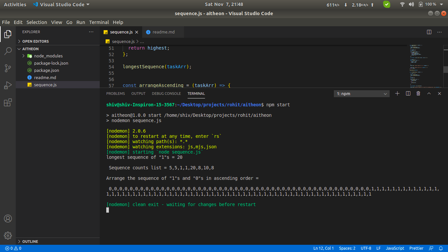Open the Selection menu
This screenshot has height=252, width=448.
pyautogui.click(x=37, y=22)
